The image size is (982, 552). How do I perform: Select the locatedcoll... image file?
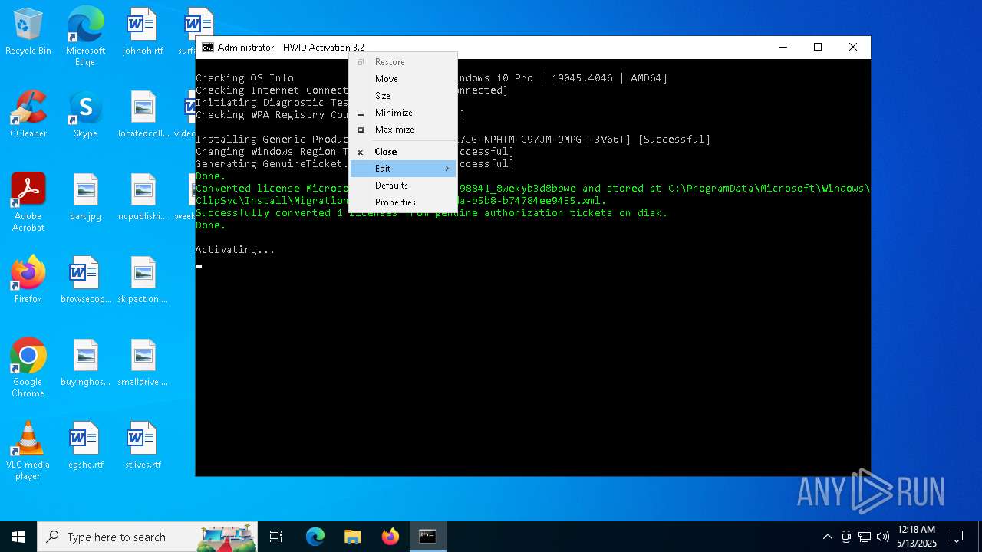point(143,113)
